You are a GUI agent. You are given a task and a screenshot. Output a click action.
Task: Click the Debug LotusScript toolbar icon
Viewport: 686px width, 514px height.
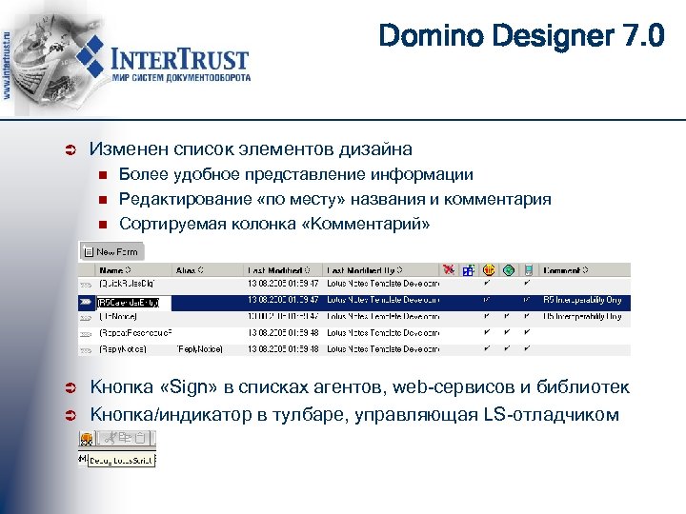(86, 439)
